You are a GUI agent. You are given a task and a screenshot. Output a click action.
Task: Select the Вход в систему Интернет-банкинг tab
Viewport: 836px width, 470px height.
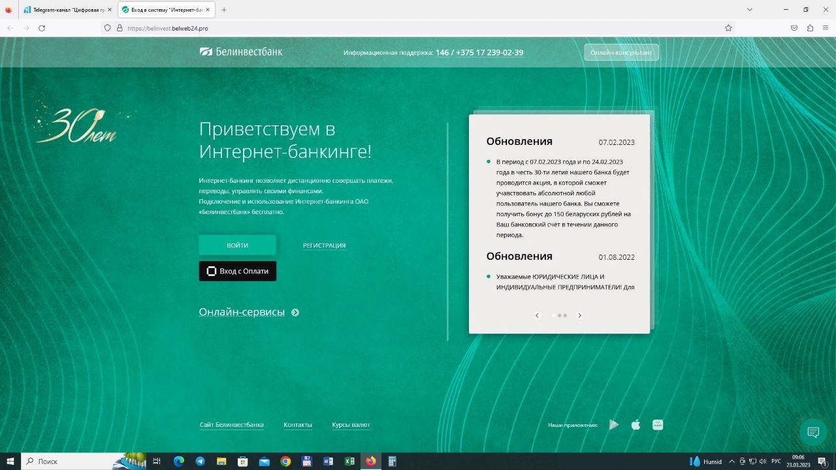pyautogui.click(x=166, y=10)
